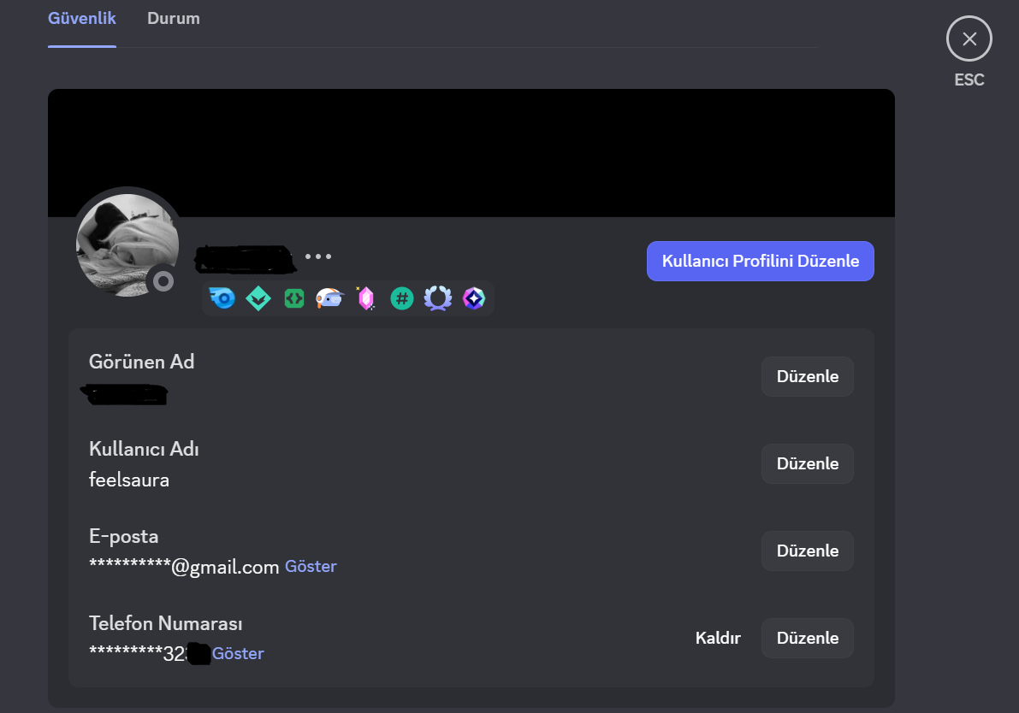Click the Active Developer badge
1019x713 pixels.
[293, 298]
